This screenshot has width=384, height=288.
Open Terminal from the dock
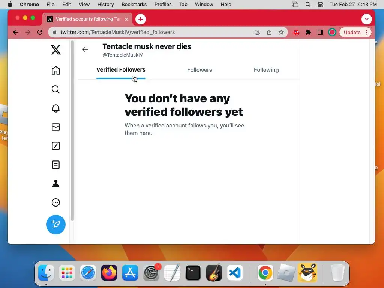coord(193,273)
